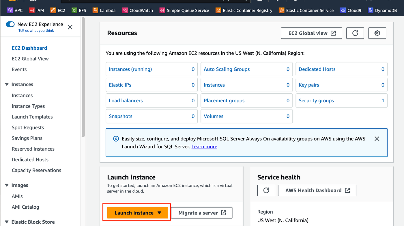Click the sidebar vertical scrollbar
The image size is (404, 226).
[x=83, y=77]
